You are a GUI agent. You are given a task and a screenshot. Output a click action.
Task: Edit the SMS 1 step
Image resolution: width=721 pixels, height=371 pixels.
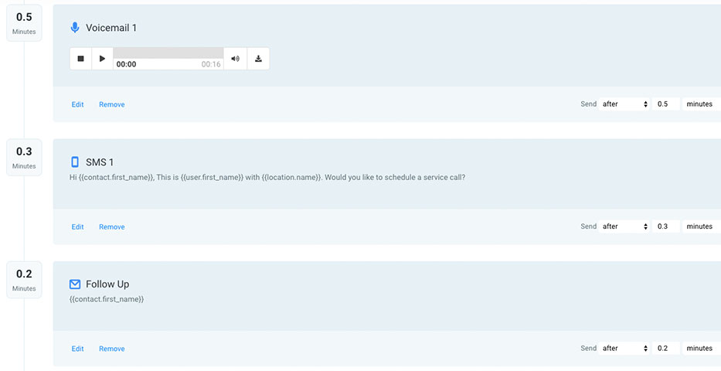click(x=78, y=226)
